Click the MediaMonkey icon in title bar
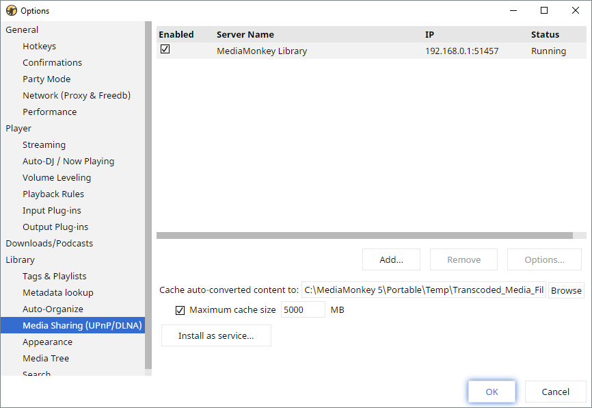 coord(11,10)
